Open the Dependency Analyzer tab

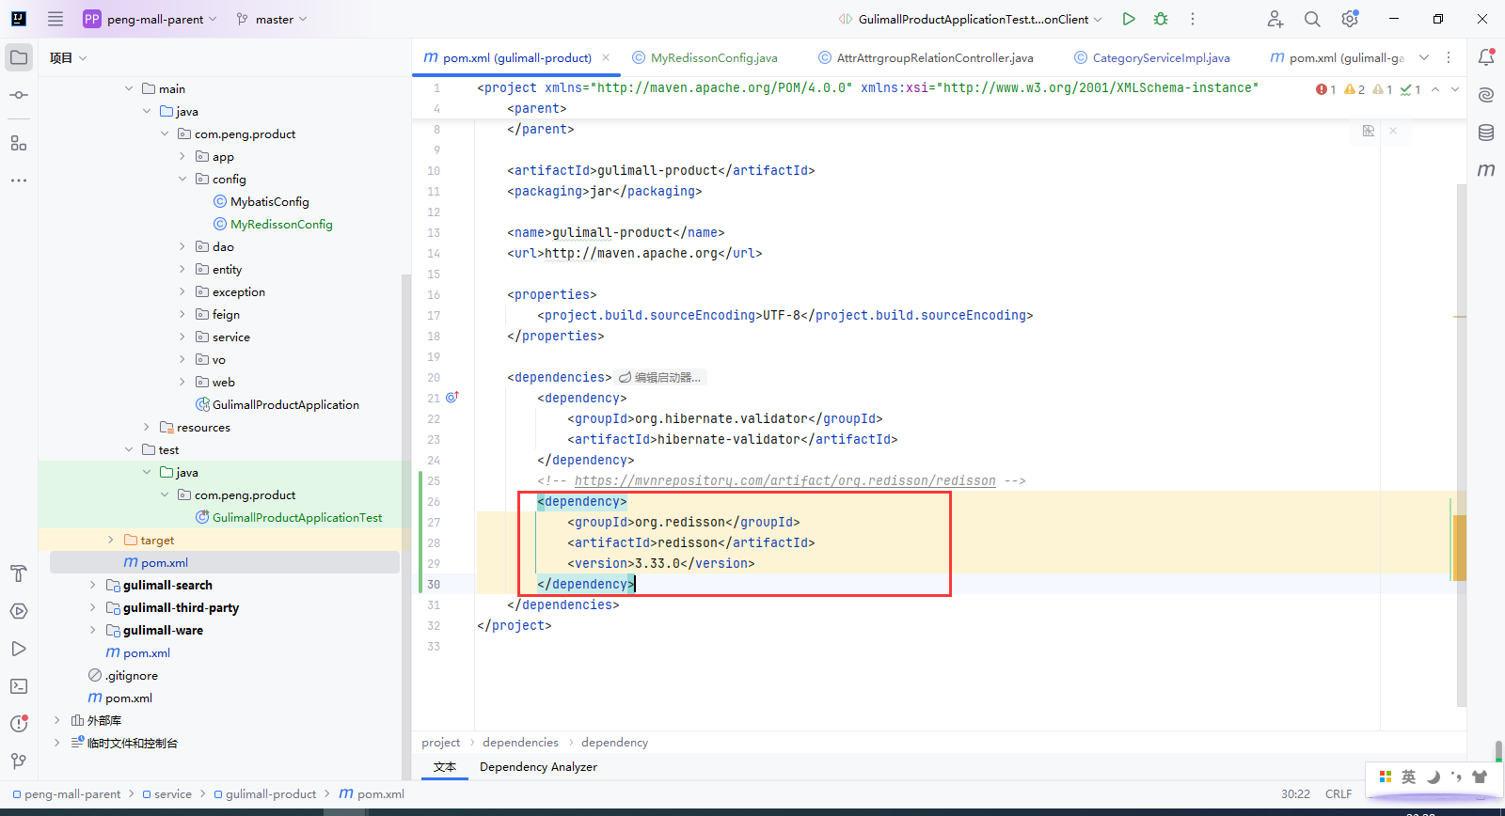[x=538, y=767]
